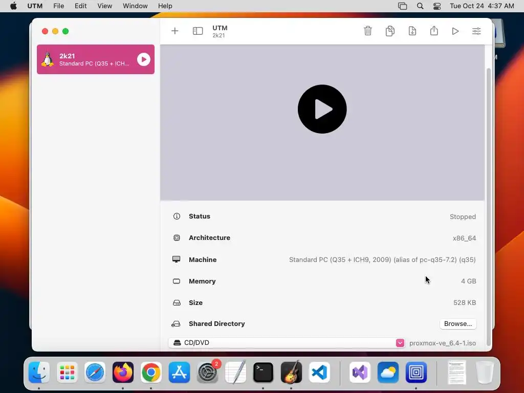Click the Architecture chip icon
Viewport: 524px width, 393px height.
[177, 237]
